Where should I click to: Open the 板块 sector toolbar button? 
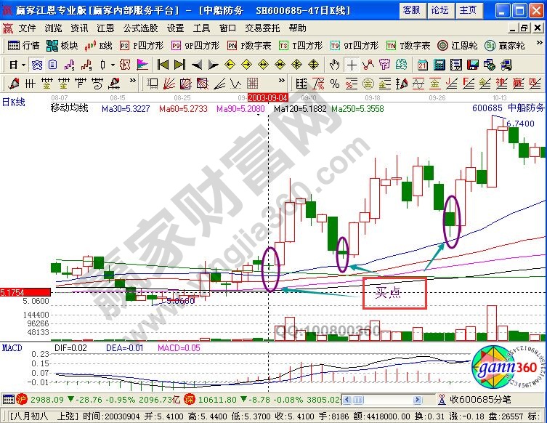[62, 45]
